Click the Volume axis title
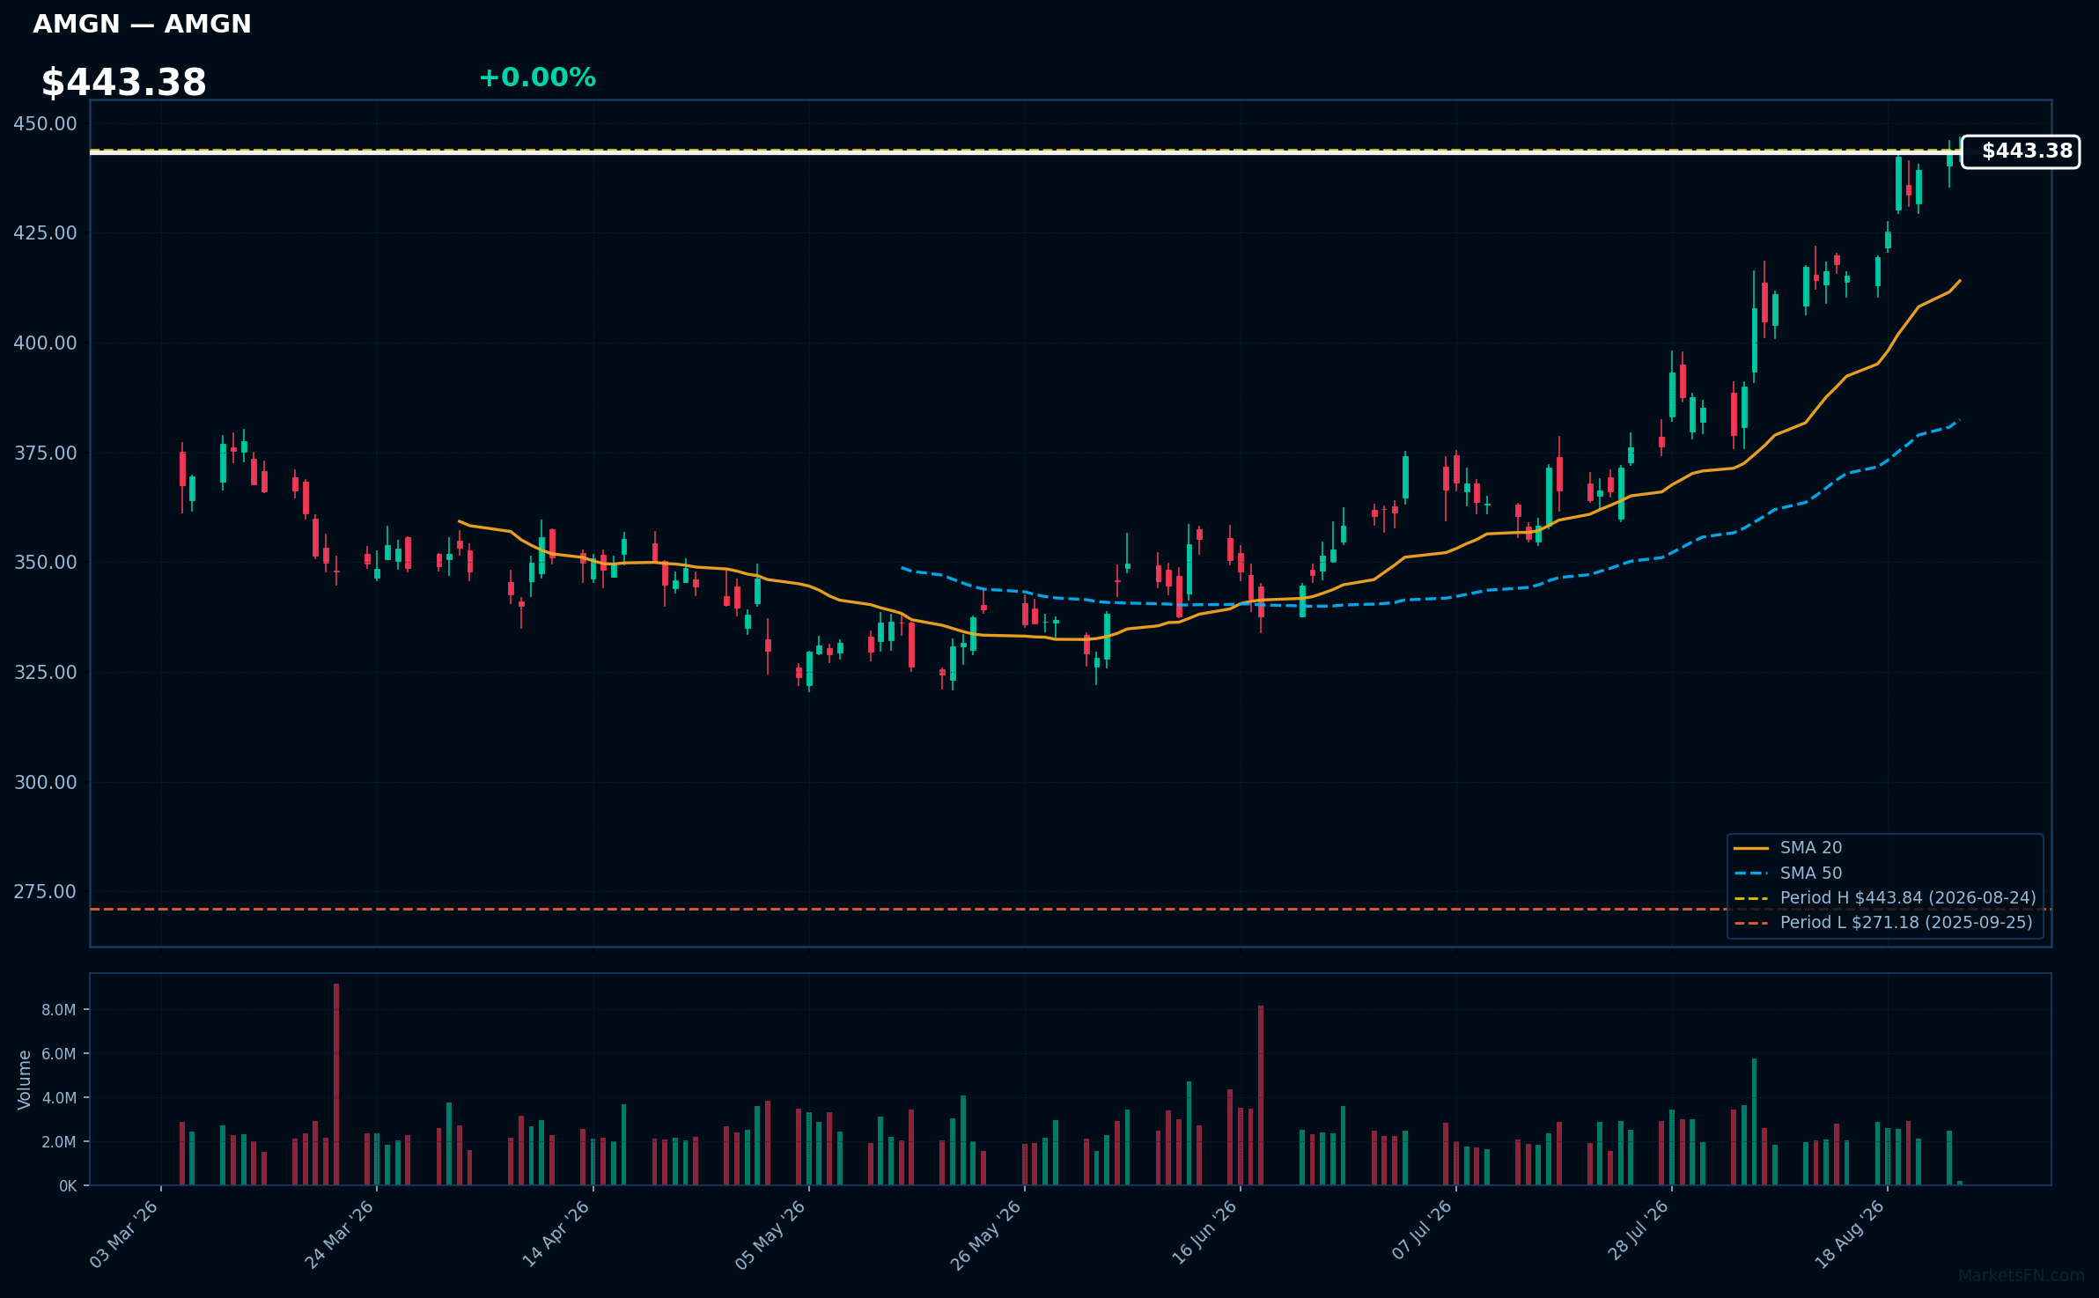Screen dimensions: 2099x1298 (25, 1080)
